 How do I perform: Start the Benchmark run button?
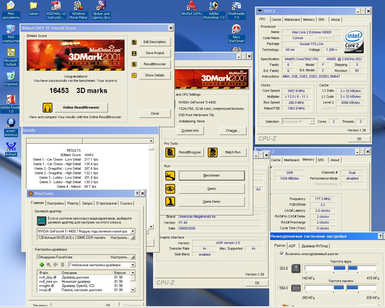click(x=212, y=176)
